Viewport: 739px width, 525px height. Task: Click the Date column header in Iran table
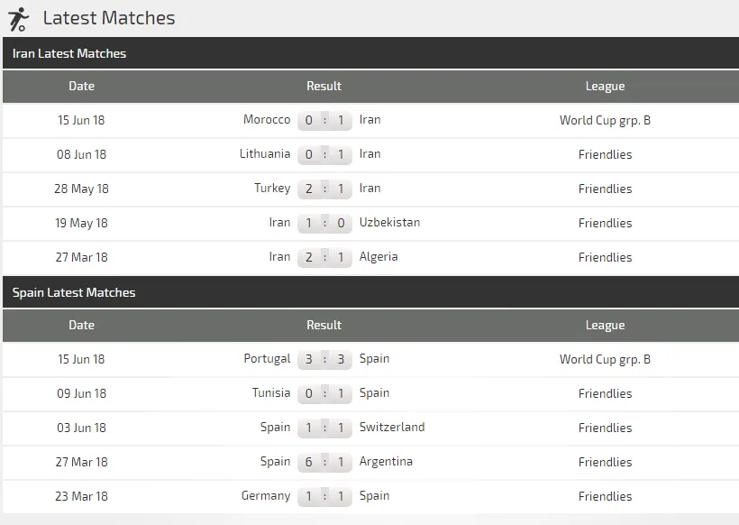[x=81, y=87]
